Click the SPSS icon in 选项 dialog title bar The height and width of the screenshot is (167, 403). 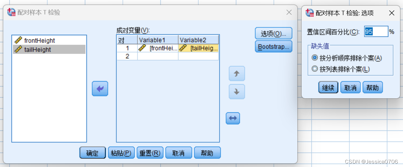310,13
